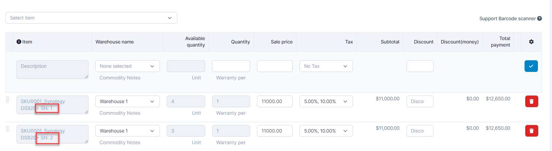Expand the None selected warehouse dropdown
Viewport: 552px width, 151px height.
pyautogui.click(x=127, y=66)
